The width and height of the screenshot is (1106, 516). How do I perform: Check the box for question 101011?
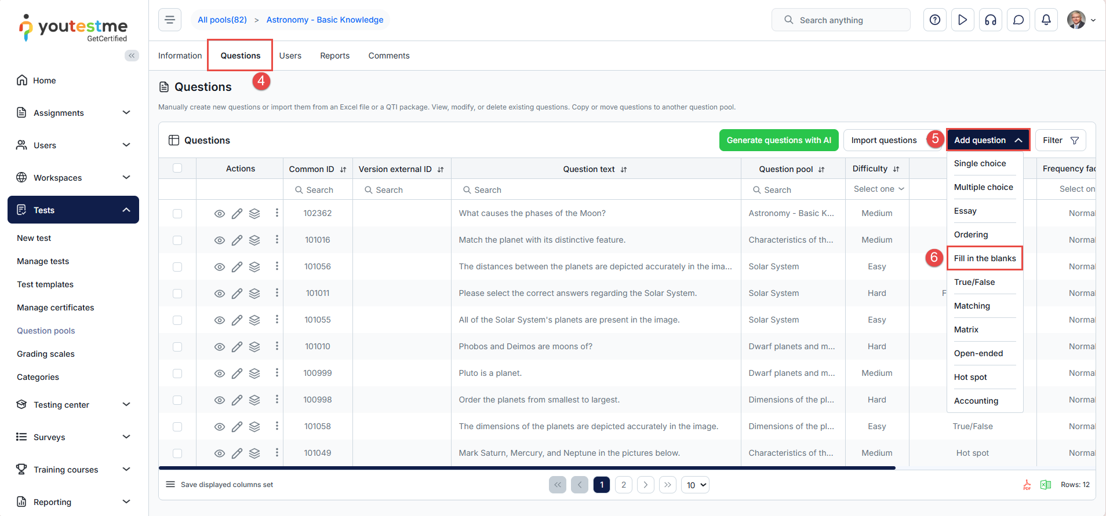pyautogui.click(x=177, y=294)
